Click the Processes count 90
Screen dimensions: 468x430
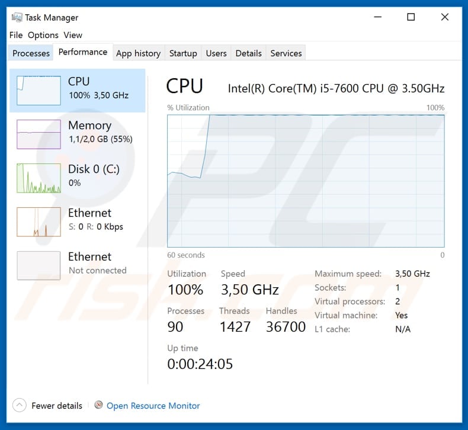(175, 327)
